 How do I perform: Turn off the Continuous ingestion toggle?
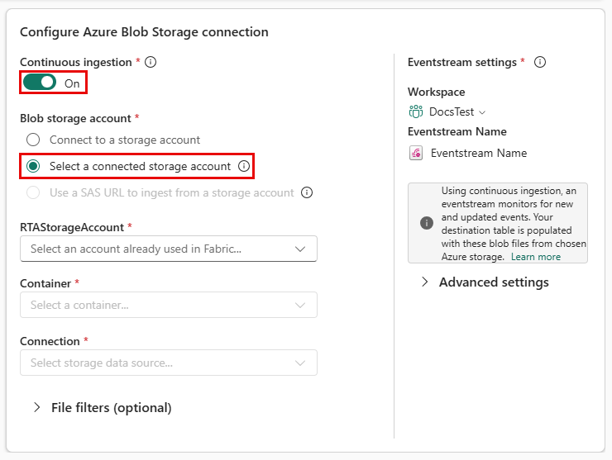[x=40, y=83]
